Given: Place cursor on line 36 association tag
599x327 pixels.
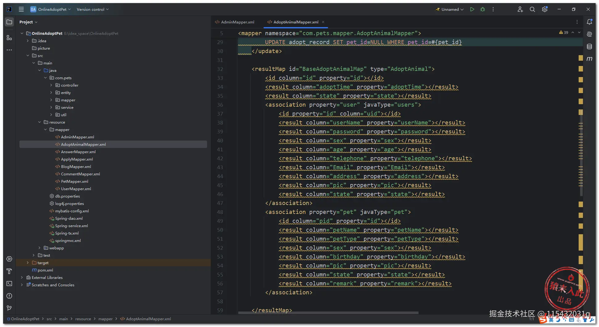Looking at the screenshot, I should [343, 105].
